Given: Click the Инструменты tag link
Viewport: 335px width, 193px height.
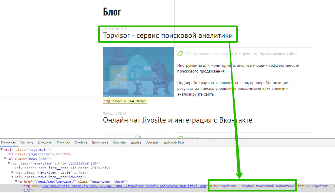Looking at the screenshot, I should click(246, 54).
